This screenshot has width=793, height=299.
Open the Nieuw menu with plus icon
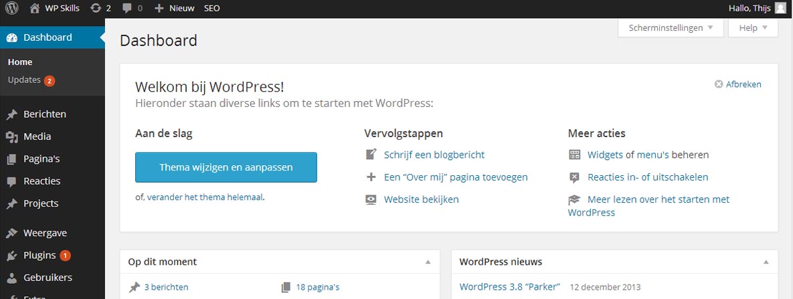coord(175,9)
